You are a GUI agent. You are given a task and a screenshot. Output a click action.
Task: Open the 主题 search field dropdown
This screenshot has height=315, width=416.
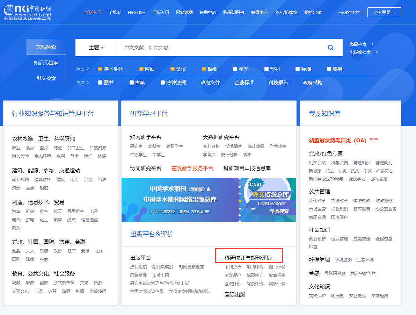click(x=96, y=48)
